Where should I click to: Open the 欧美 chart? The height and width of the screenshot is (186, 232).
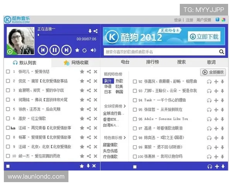pos(119,86)
